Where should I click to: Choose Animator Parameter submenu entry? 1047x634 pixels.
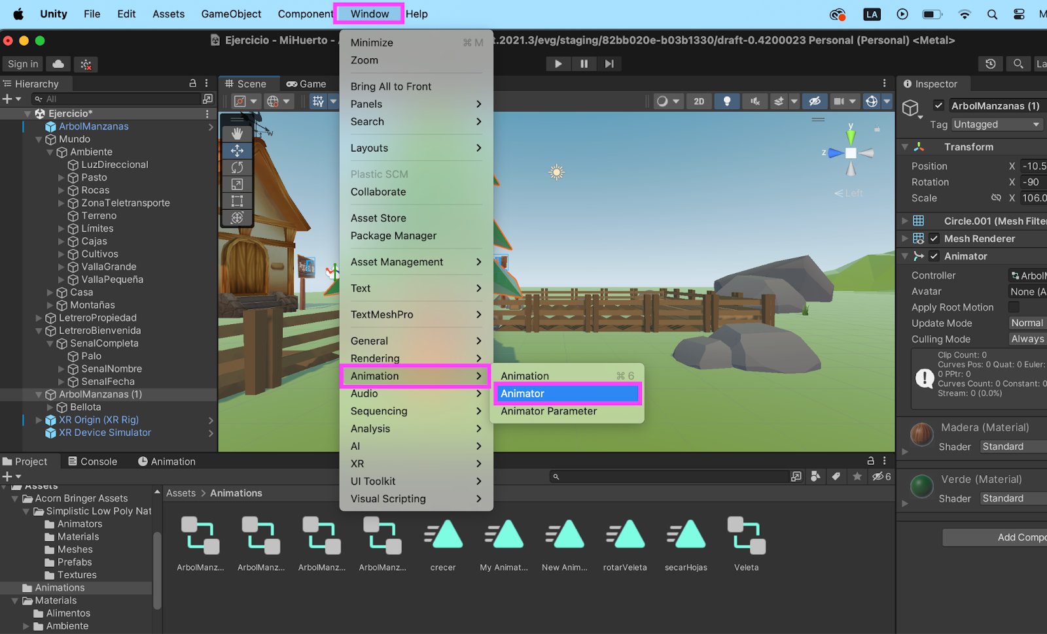pos(548,411)
